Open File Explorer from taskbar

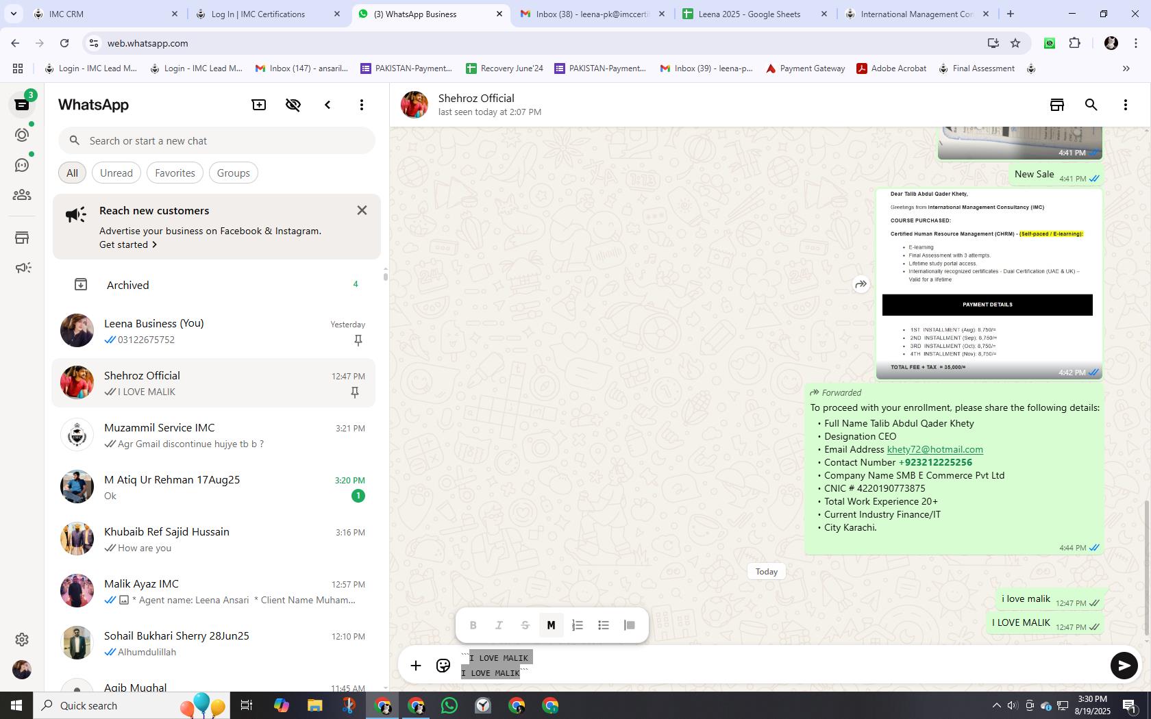[314, 705]
